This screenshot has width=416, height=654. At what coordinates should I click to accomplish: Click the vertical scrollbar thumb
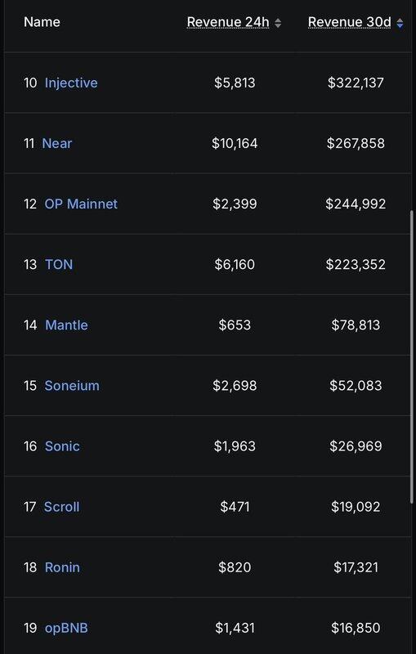click(413, 356)
